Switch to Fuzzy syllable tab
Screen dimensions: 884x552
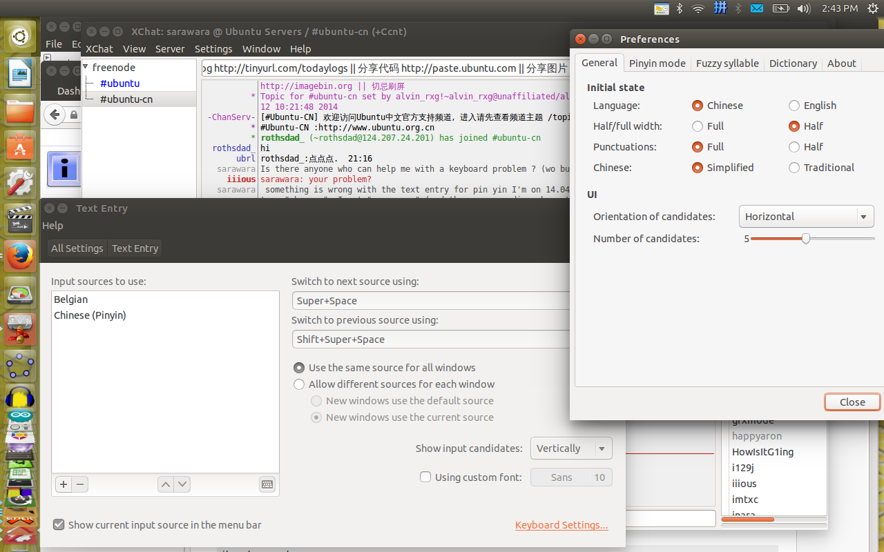tap(727, 63)
